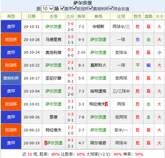Click 莫斯科火 away team name
Viewport: 165px width, 158px height.
(x=98, y=65)
